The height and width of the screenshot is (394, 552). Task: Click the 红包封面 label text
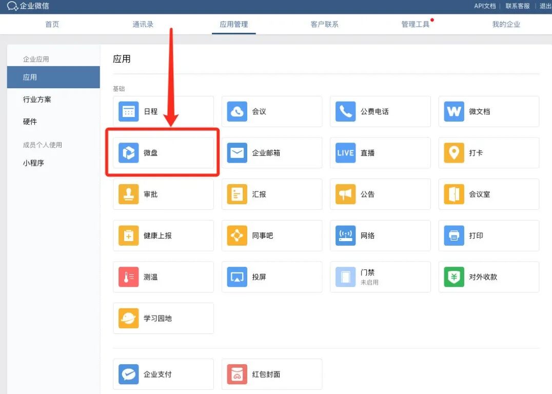[x=266, y=375]
